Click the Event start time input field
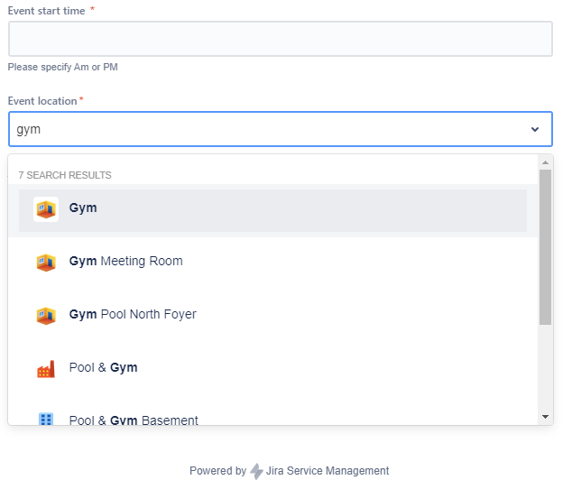 click(x=281, y=39)
